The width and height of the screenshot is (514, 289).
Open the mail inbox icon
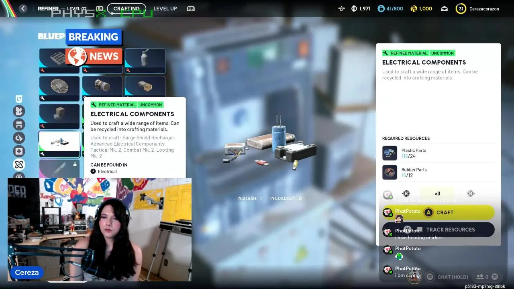tap(444, 8)
